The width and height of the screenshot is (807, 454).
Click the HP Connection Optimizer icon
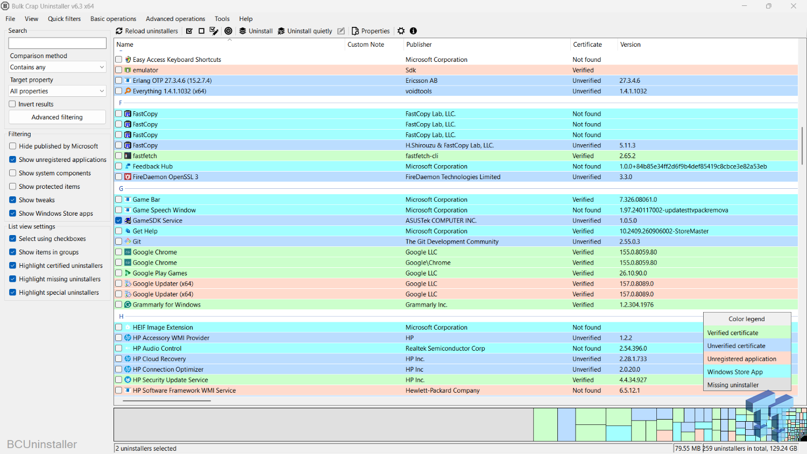point(128,370)
